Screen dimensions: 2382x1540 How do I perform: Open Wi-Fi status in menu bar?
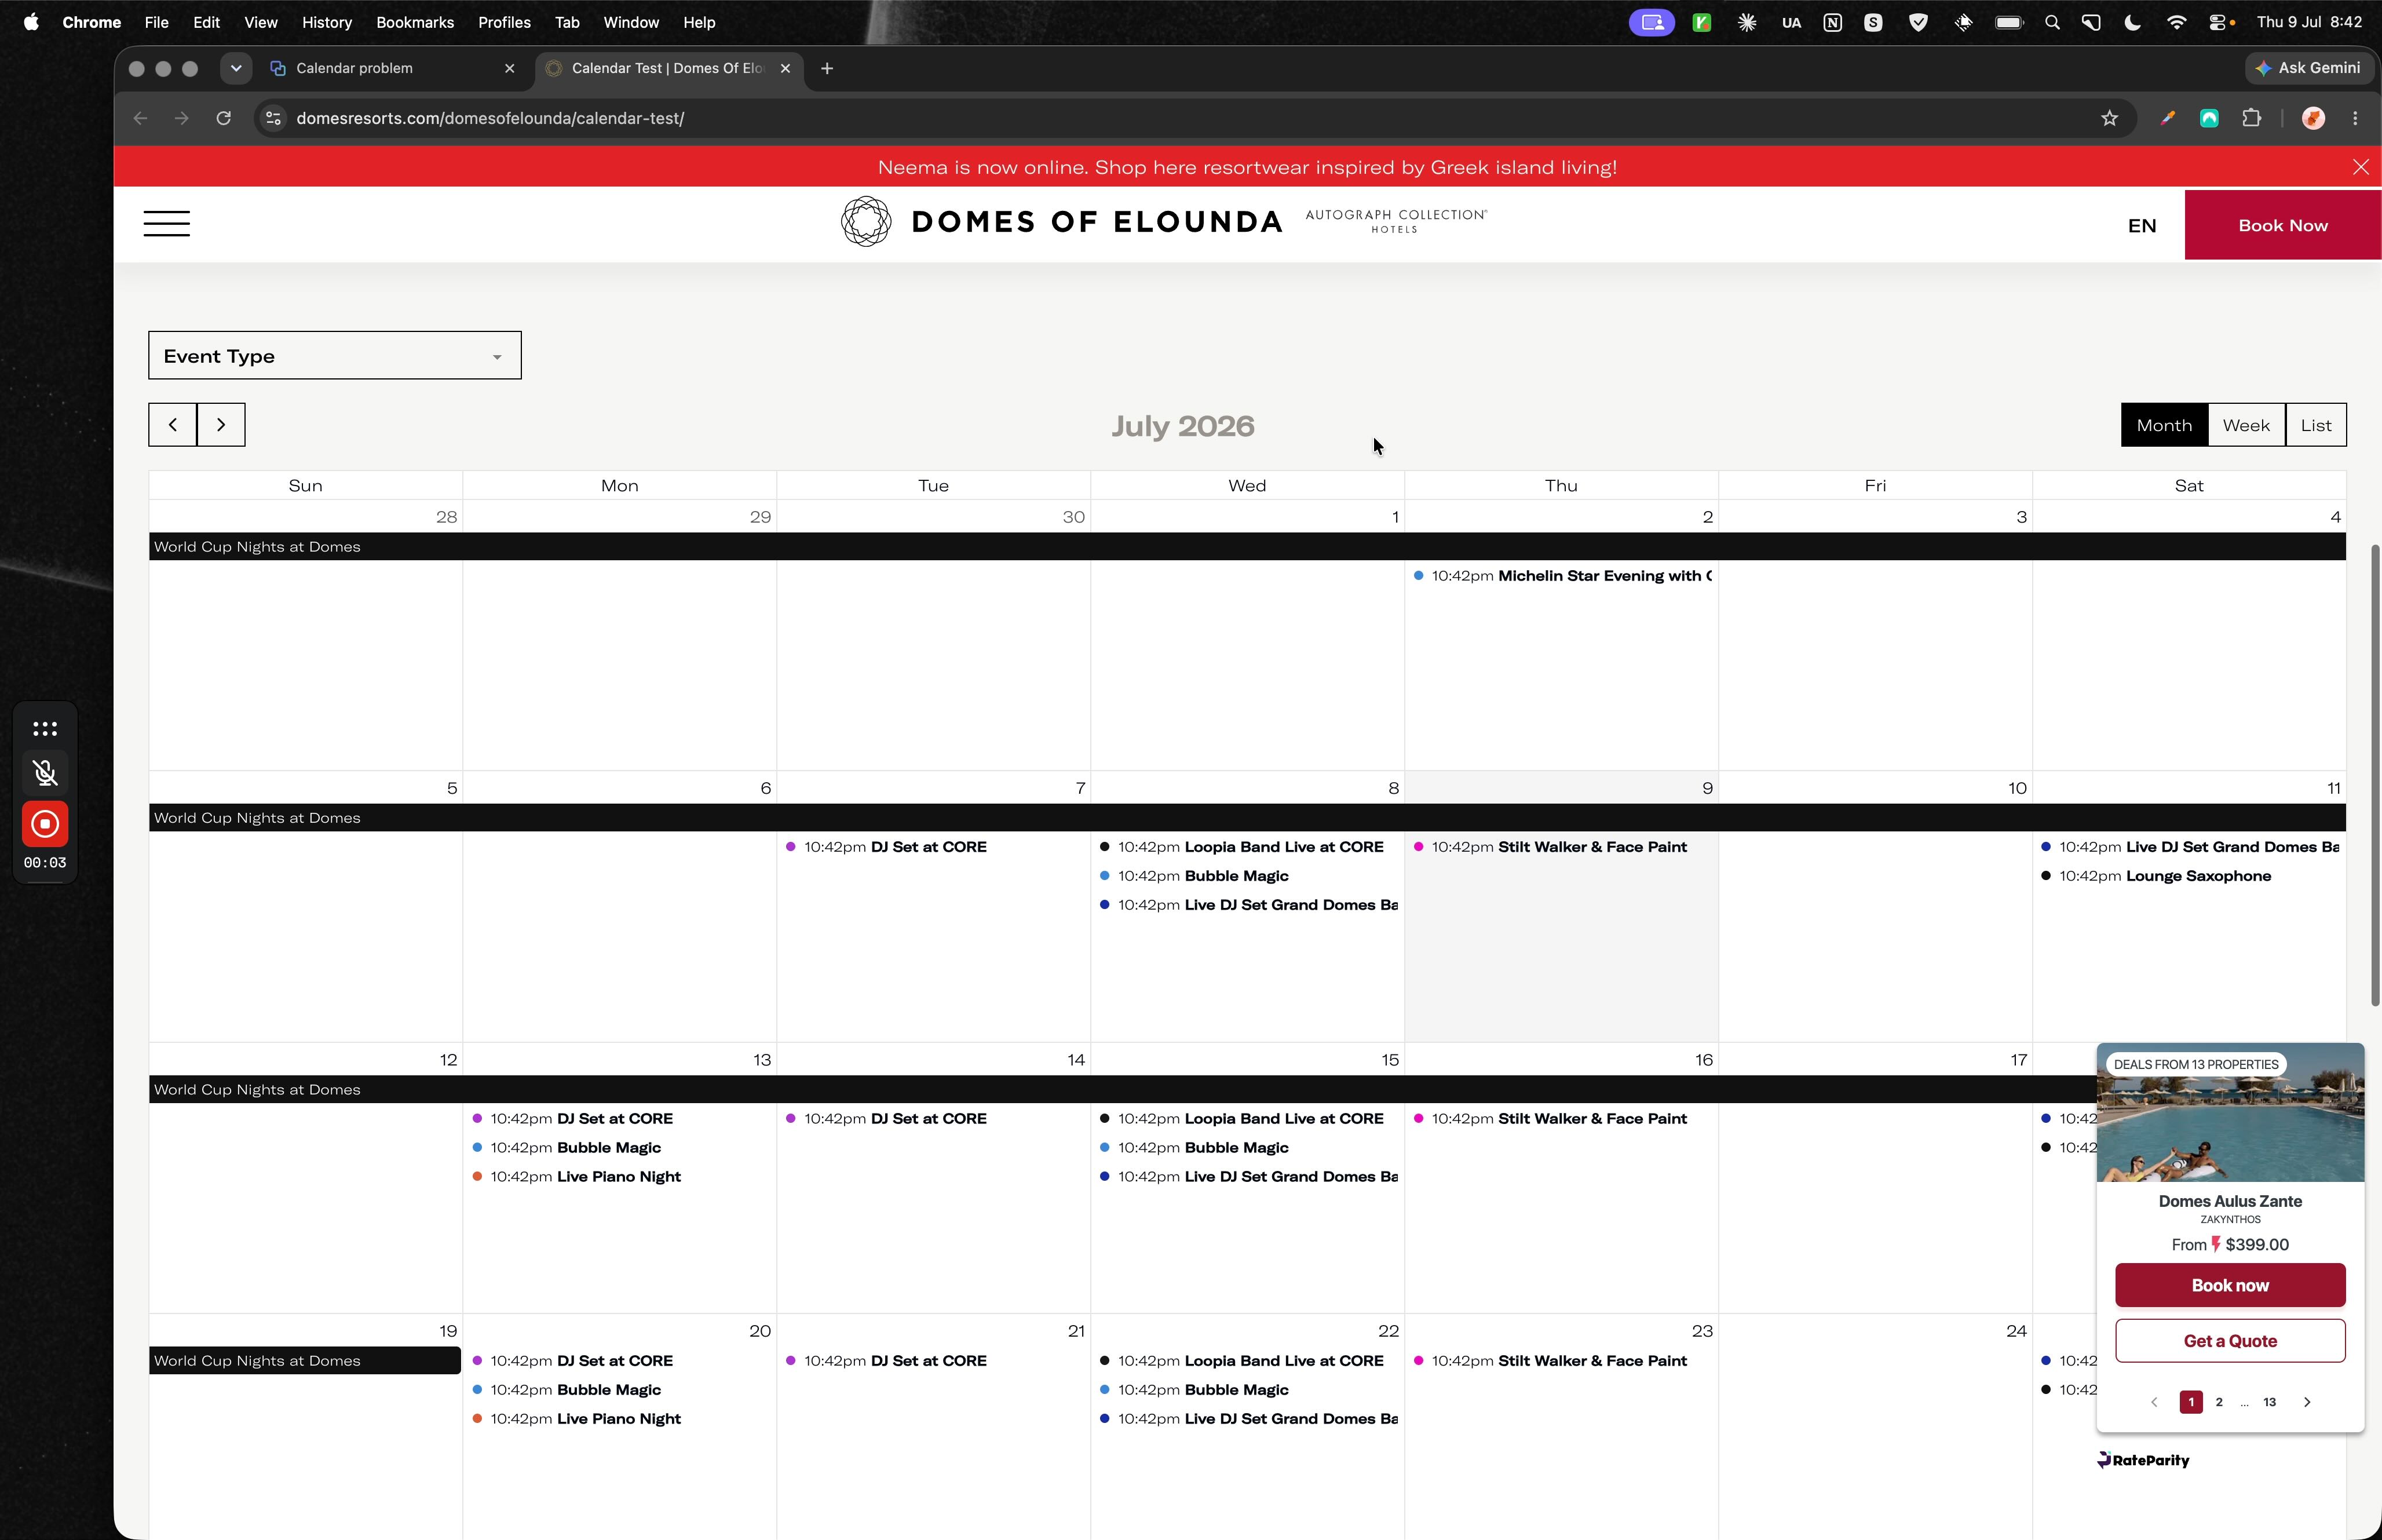coord(2176,22)
